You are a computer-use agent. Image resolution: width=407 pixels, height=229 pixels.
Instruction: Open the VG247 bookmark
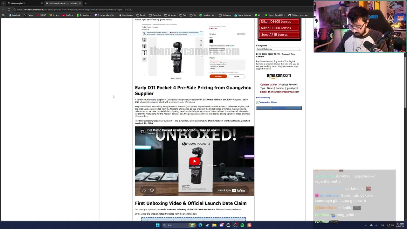pos(41,15)
